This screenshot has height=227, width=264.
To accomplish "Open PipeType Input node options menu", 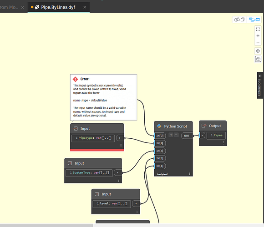I will tap(121, 146).
